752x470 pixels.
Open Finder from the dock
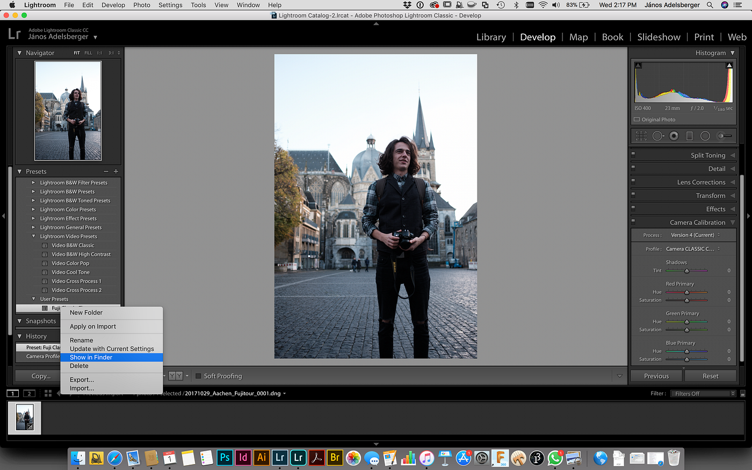(78, 458)
